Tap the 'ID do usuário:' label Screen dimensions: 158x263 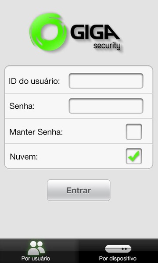click(34, 82)
